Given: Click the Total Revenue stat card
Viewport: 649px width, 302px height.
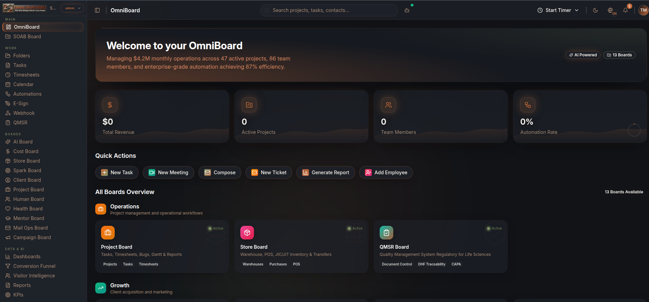Looking at the screenshot, I should 162,116.
